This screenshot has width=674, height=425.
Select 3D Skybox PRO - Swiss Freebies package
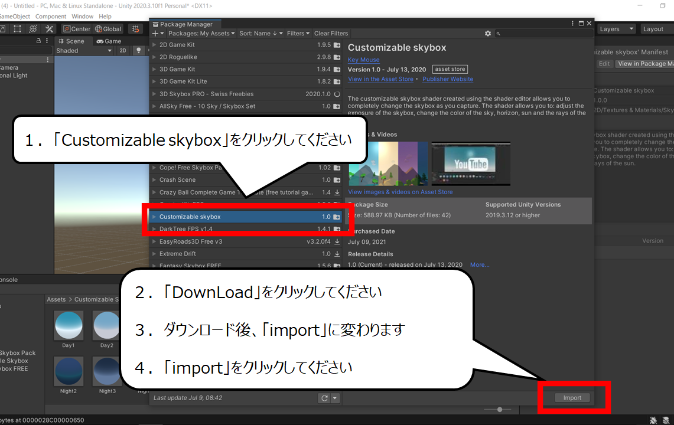coord(246,94)
